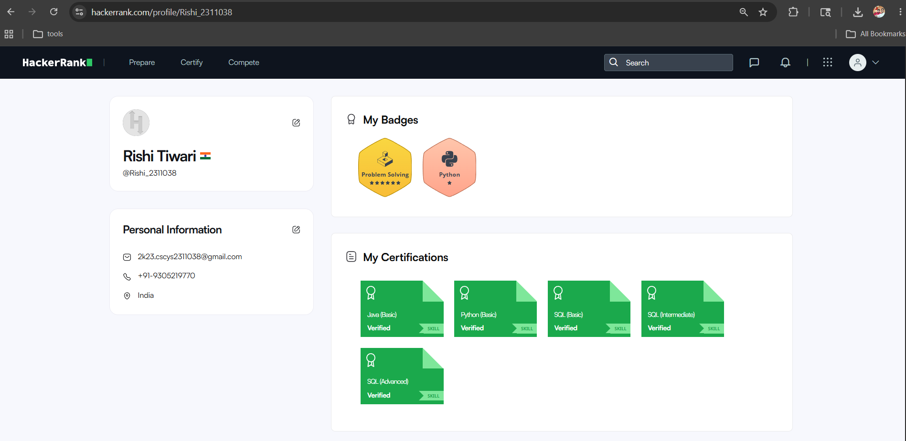The height and width of the screenshot is (441, 906).
Task: Click the browser forward arrow
Action: coord(32,12)
